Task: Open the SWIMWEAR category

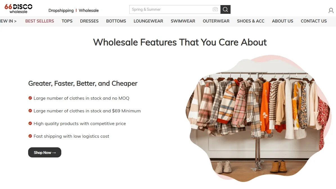Action: click(x=183, y=21)
